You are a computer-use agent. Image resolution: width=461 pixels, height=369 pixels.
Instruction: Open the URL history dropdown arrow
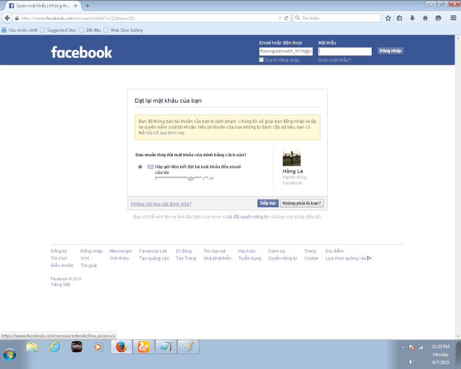pos(279,18)
